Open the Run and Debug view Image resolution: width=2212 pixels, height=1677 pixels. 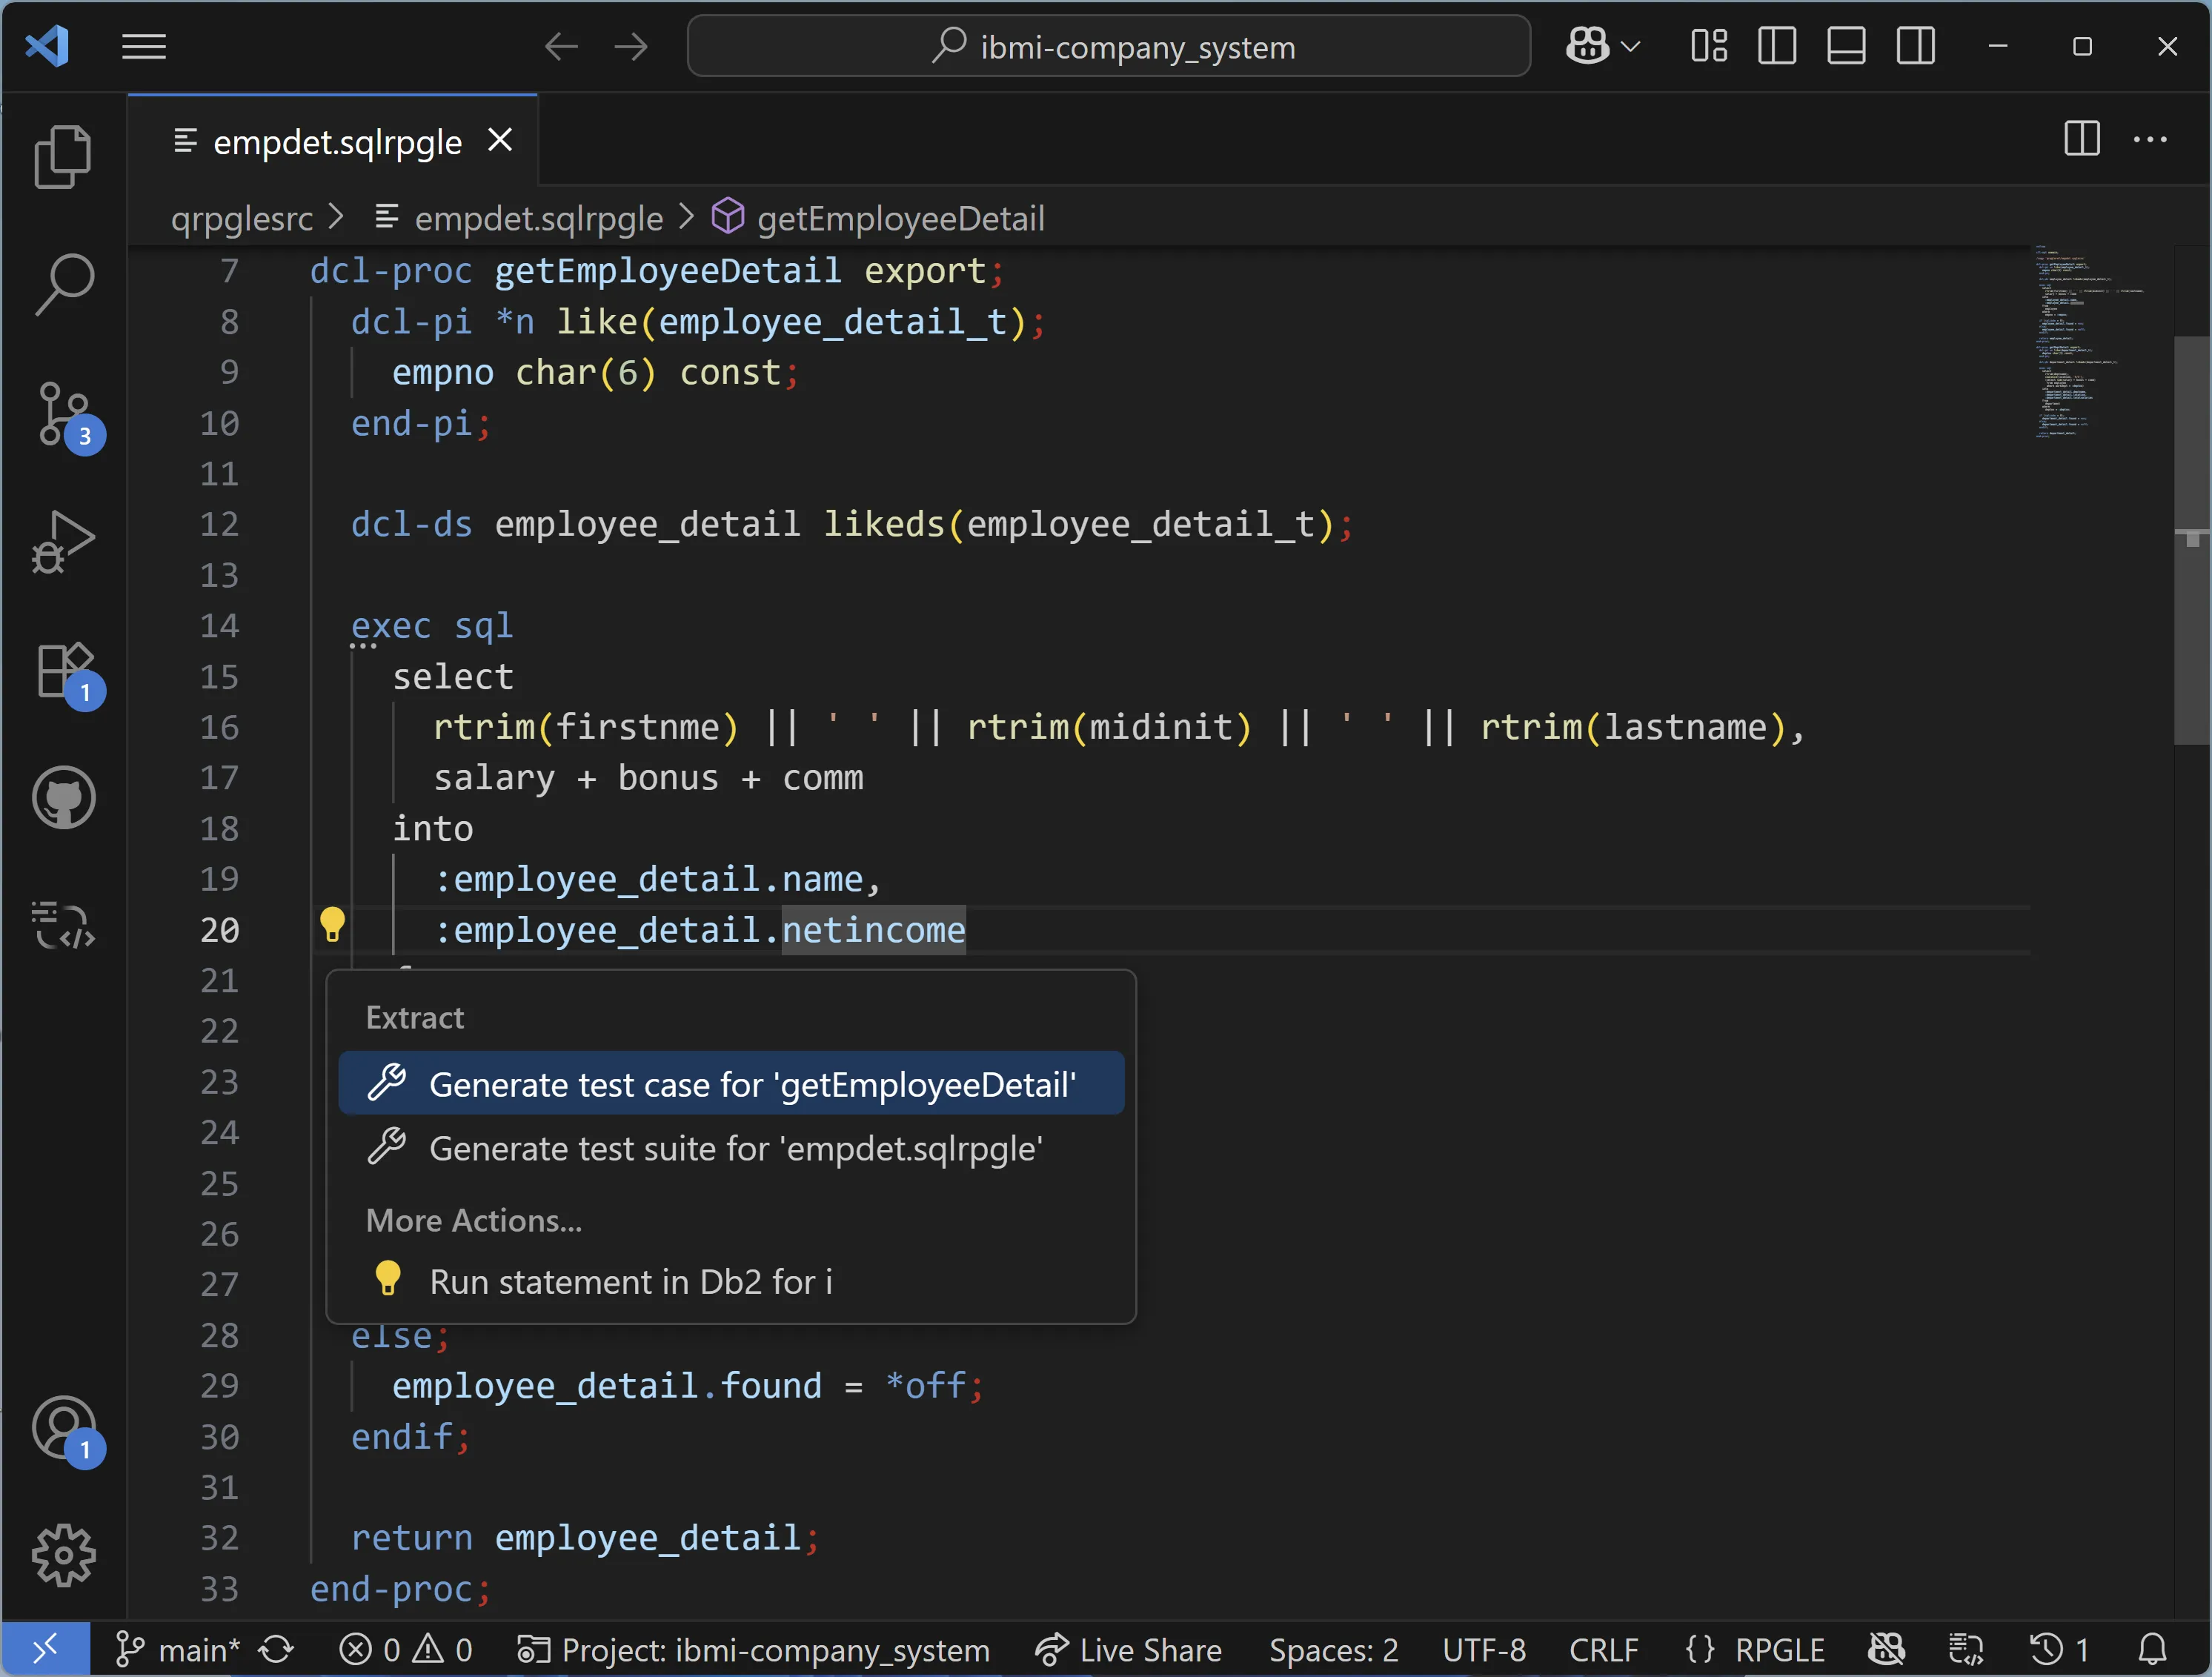pyautogui.click(x=63, y=541)
